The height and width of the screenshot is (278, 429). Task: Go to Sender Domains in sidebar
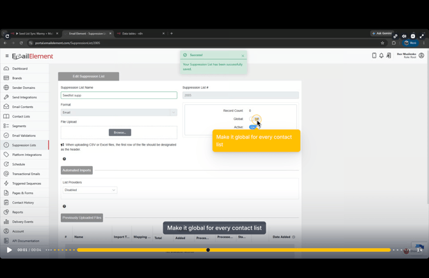24,88
